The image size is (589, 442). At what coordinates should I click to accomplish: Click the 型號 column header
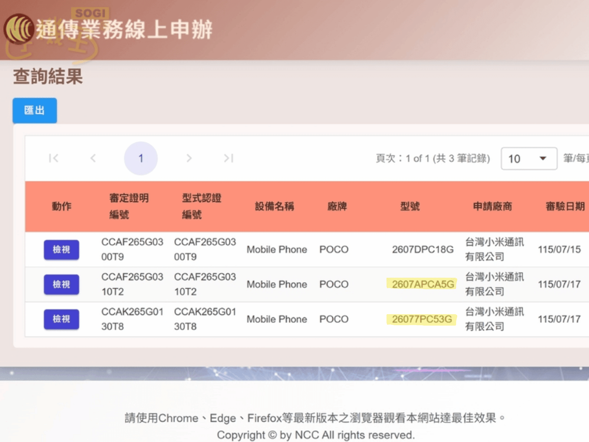coord(410,206)
